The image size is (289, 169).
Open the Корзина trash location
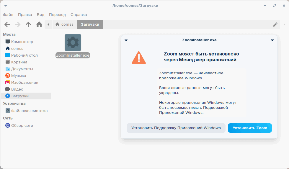(x=19, y=62)
